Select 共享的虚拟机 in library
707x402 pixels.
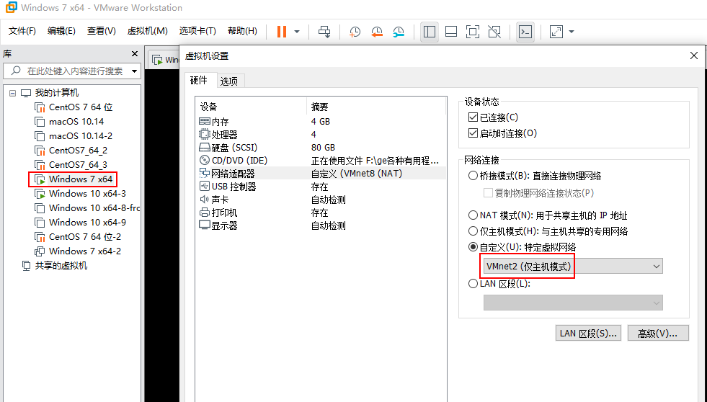click(x=55, y=266)
